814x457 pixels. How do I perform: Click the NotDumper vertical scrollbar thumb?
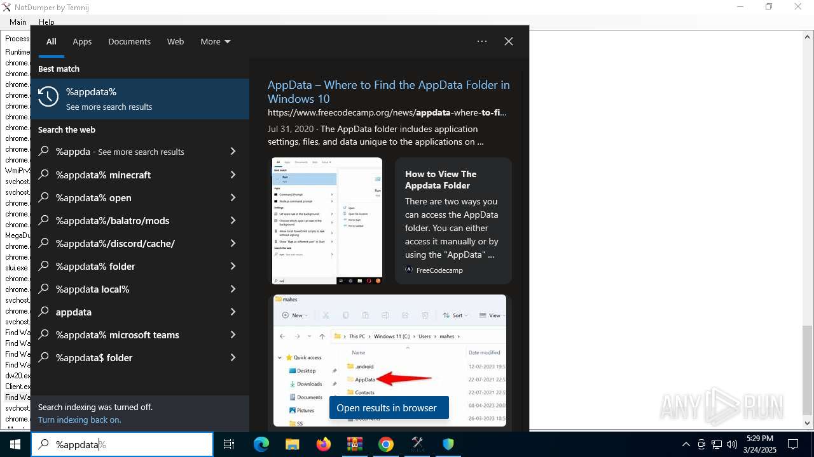[x=808, y=370]
